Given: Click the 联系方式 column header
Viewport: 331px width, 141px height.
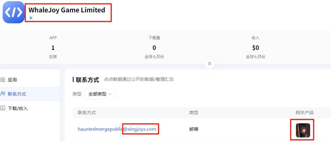Looking at the screenshot, I should click(87, 113).
